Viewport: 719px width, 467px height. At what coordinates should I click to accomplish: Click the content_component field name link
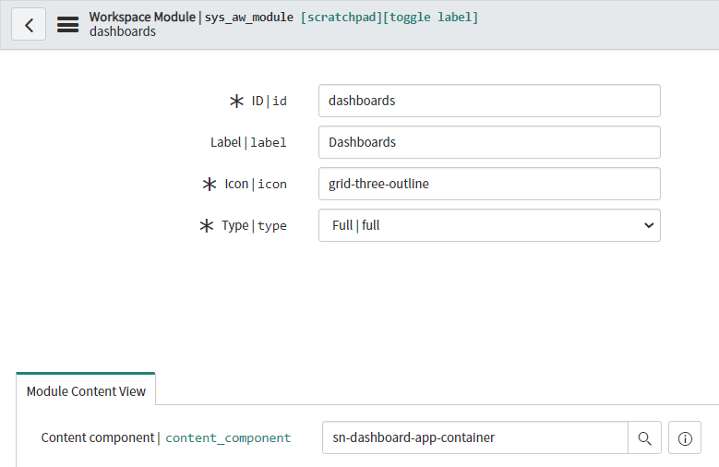228,438
